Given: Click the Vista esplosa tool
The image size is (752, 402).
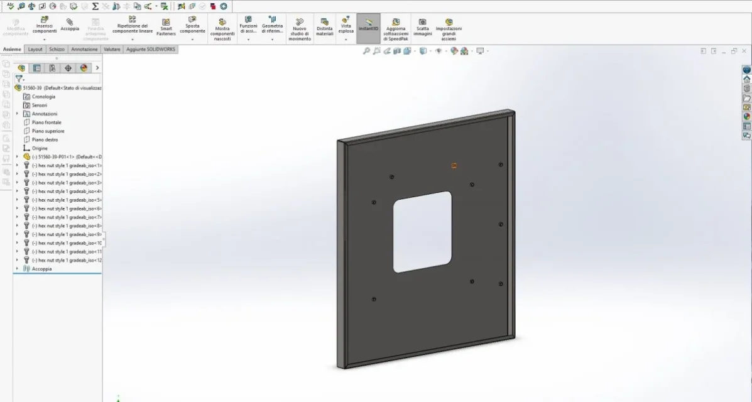Looking at the screenshot, I should (x=346, y=25).
